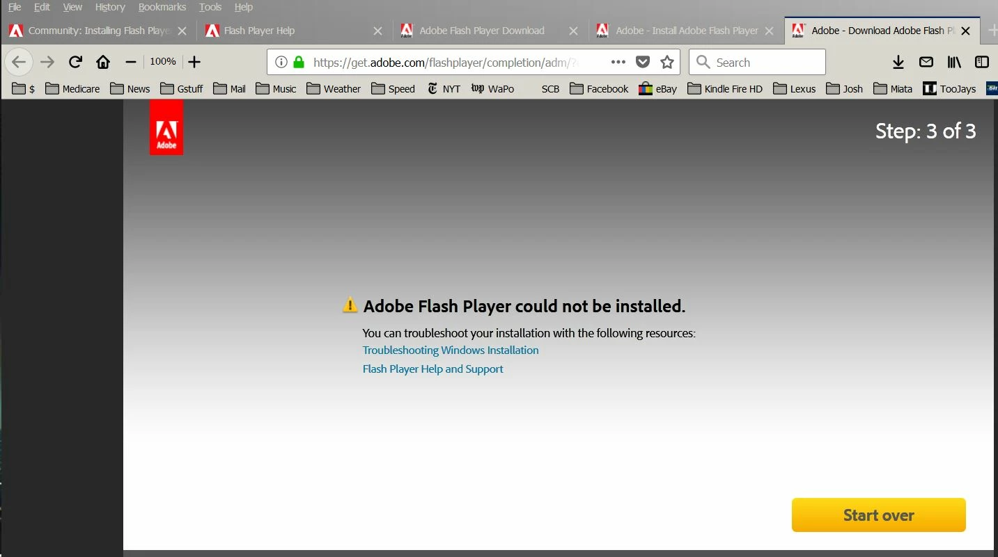Close the active Download Adobe Flash tab

[965, 31]
